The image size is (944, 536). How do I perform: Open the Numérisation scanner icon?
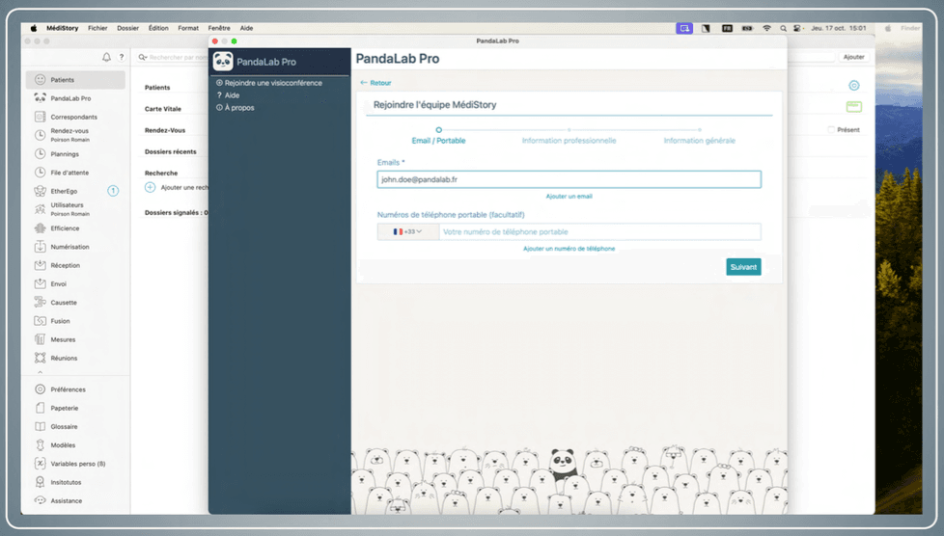click(40, 247)
